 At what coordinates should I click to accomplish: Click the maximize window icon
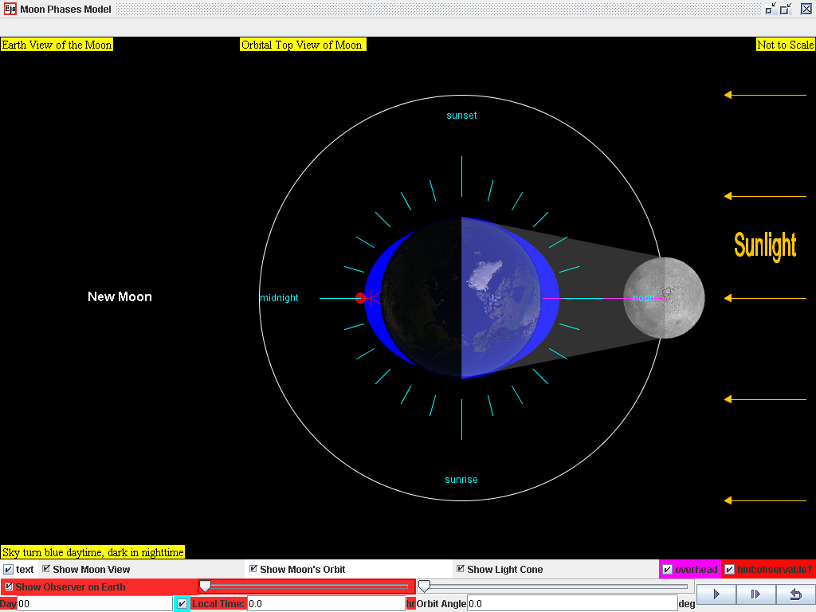click(x=786, y=10)
